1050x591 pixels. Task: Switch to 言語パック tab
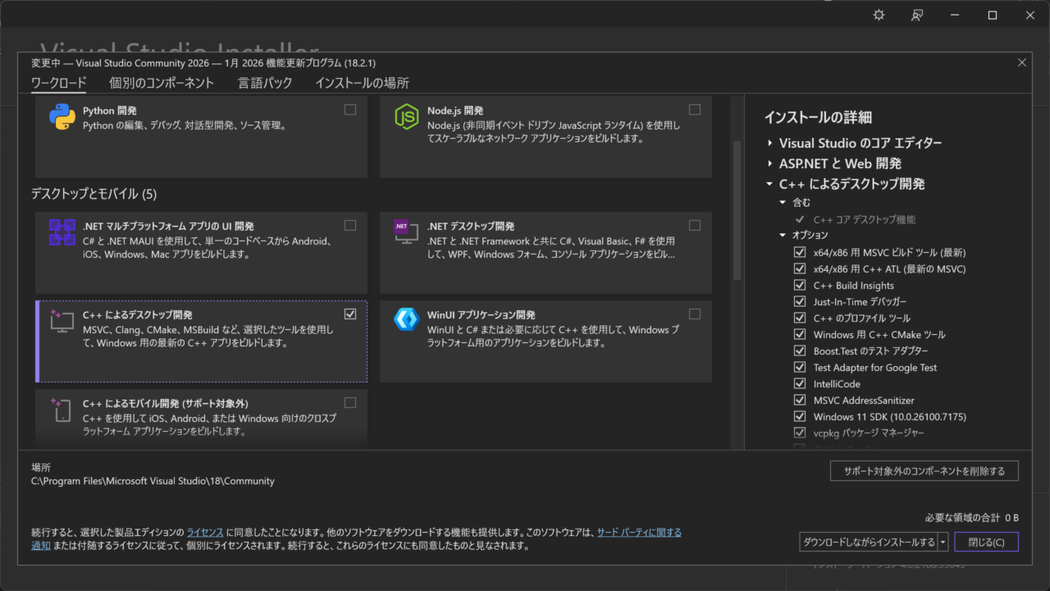[264, 83]
